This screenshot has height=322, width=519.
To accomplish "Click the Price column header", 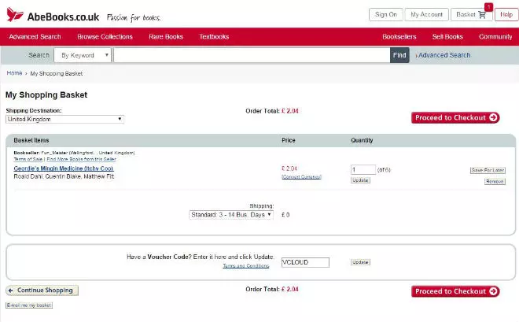I will pyautogui.click(x=289, y=140).
